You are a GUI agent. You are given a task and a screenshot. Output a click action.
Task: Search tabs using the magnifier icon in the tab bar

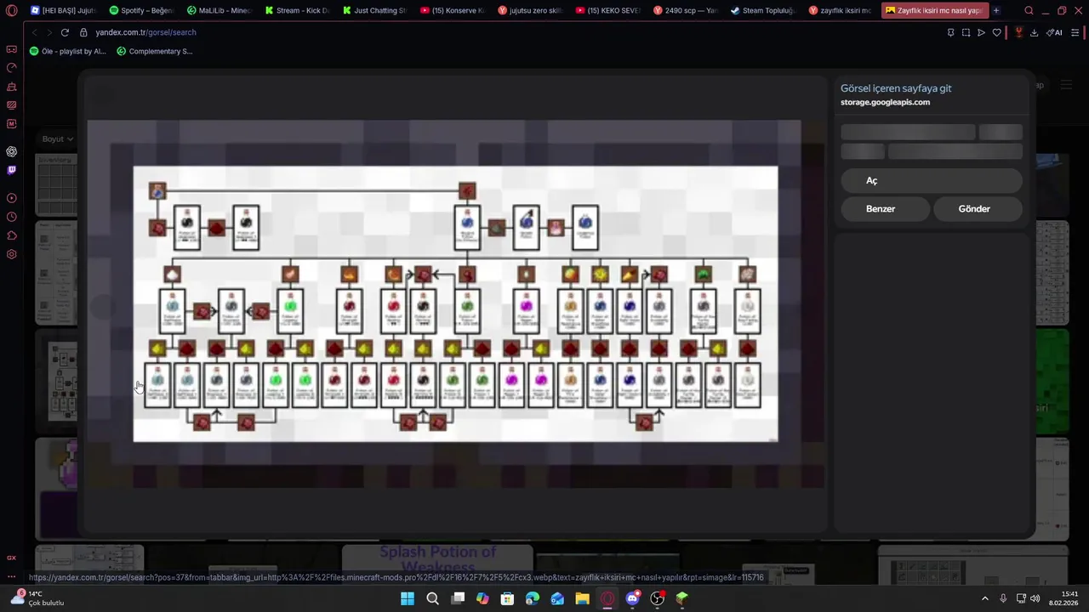1029,10
